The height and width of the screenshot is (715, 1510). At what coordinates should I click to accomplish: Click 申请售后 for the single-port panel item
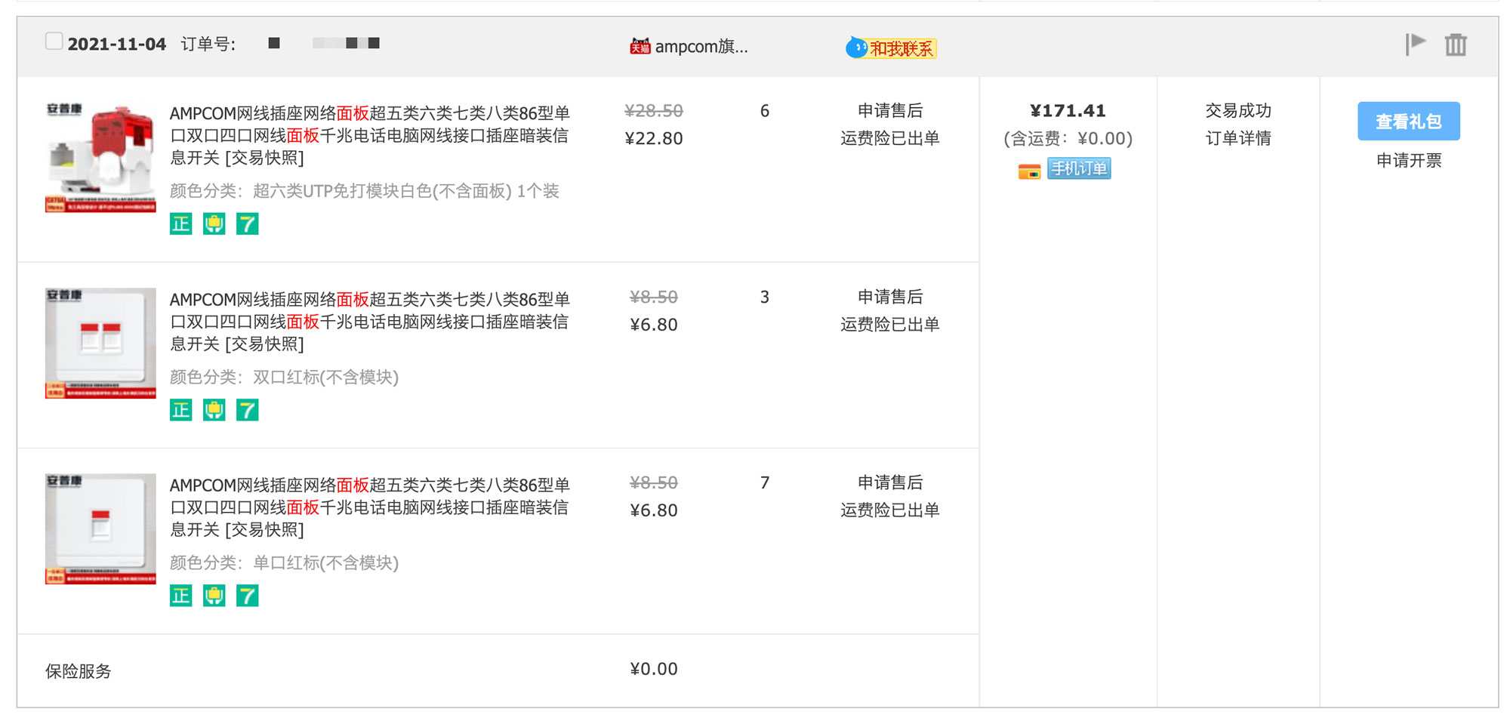(x=889, y=482)
